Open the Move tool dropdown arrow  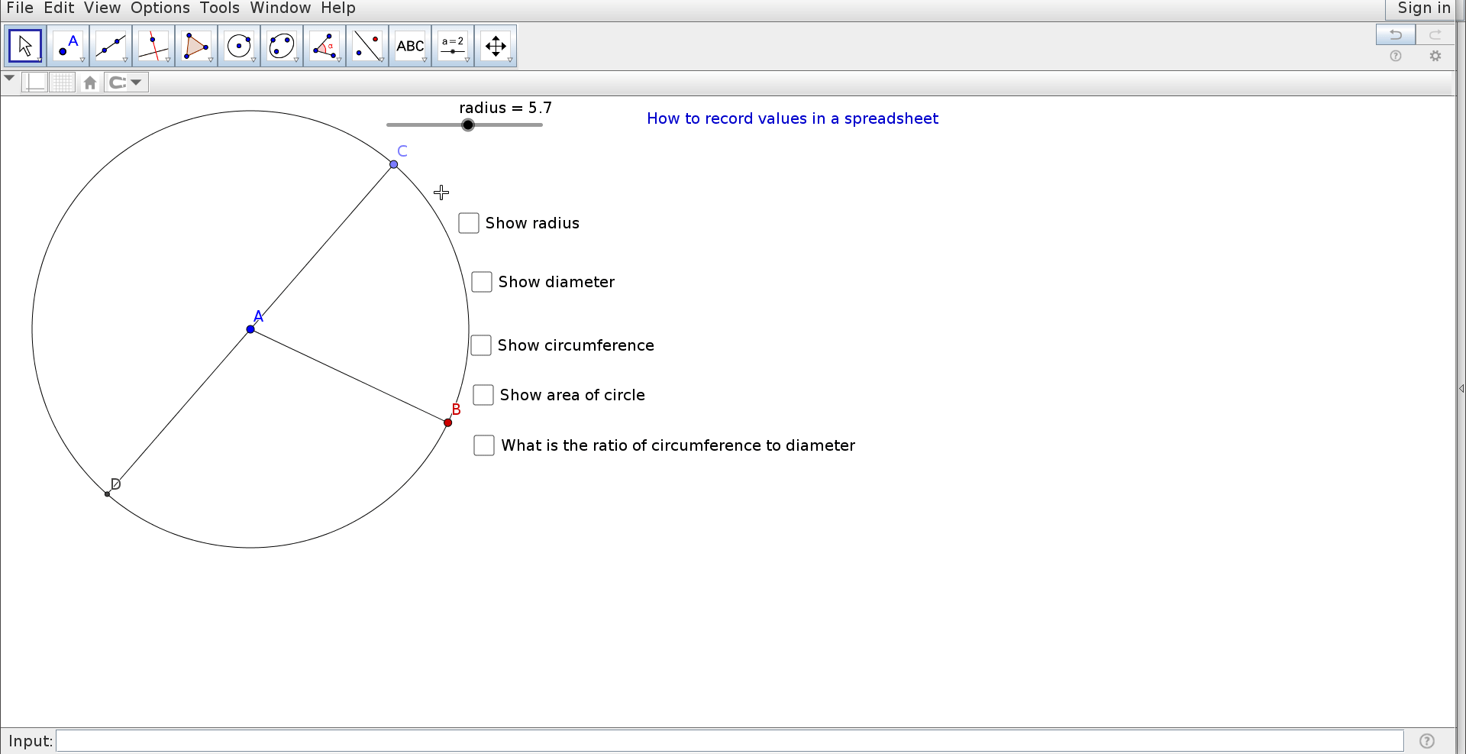tap(40, 60)
